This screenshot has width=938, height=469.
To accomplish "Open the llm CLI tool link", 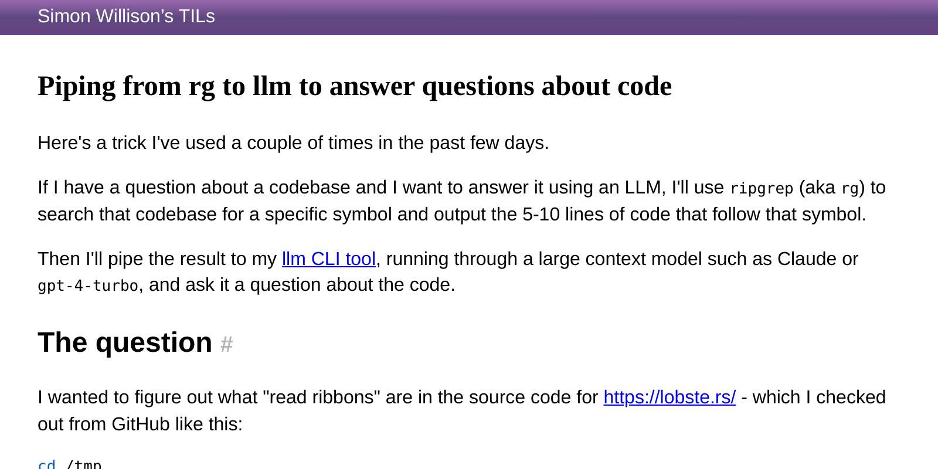I will pyautogui.click(x=328, y=259).
